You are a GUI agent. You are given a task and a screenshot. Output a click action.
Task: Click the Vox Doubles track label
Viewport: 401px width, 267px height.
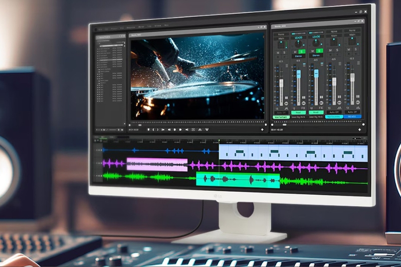[x=334, y=117]
